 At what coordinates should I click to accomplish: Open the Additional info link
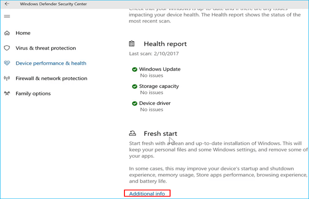click(147, 194)
